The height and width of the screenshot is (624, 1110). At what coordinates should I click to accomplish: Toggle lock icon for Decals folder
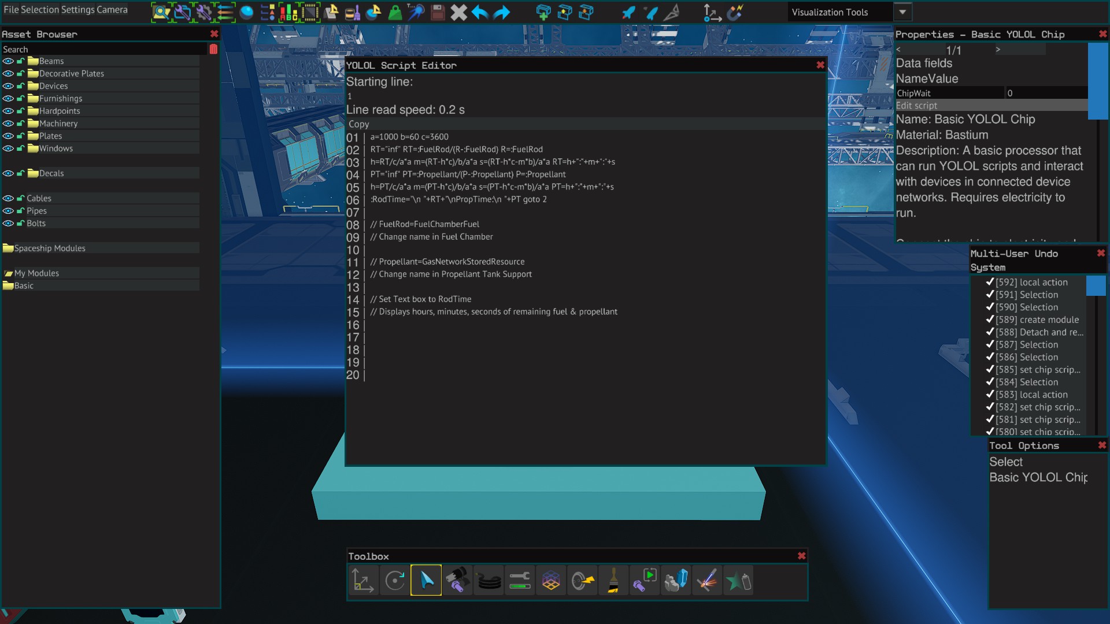[x=21, y=173]
